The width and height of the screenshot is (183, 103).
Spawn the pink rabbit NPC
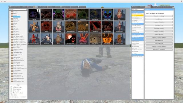[83, 39]
